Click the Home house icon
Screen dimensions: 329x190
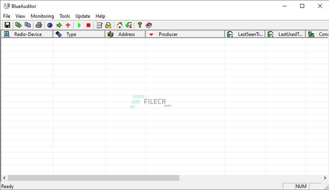coord(120,25)
